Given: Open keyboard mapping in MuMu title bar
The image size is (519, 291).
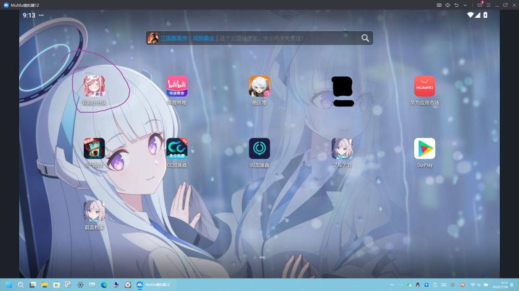Looking at the screenshot, I should tap(439, 5).
